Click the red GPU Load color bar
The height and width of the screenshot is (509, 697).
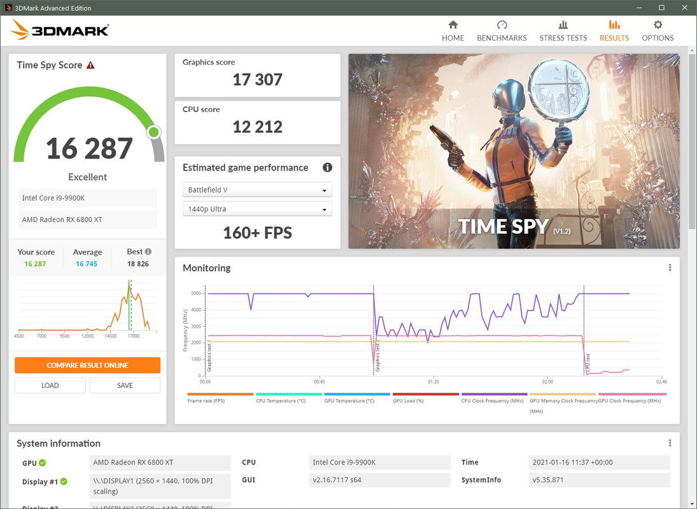point(426,394)
